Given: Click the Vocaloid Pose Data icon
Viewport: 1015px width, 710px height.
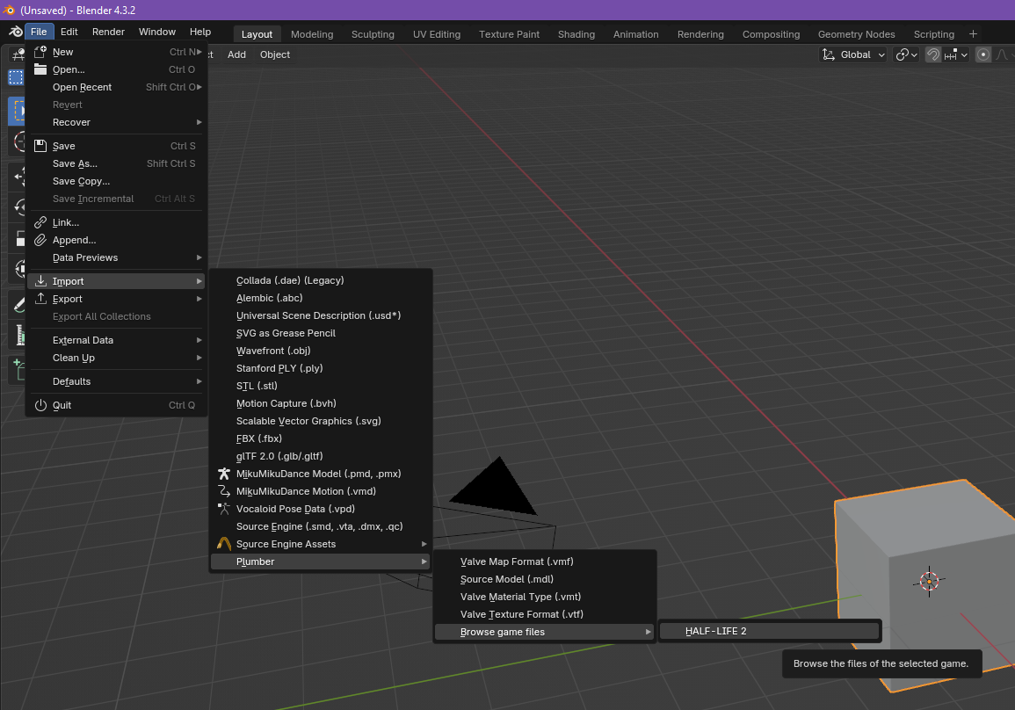Looking at the screenshot, I should pos(223,509).
